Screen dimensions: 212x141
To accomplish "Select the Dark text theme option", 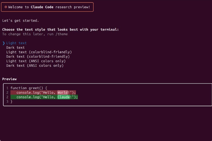I will 15,47.
